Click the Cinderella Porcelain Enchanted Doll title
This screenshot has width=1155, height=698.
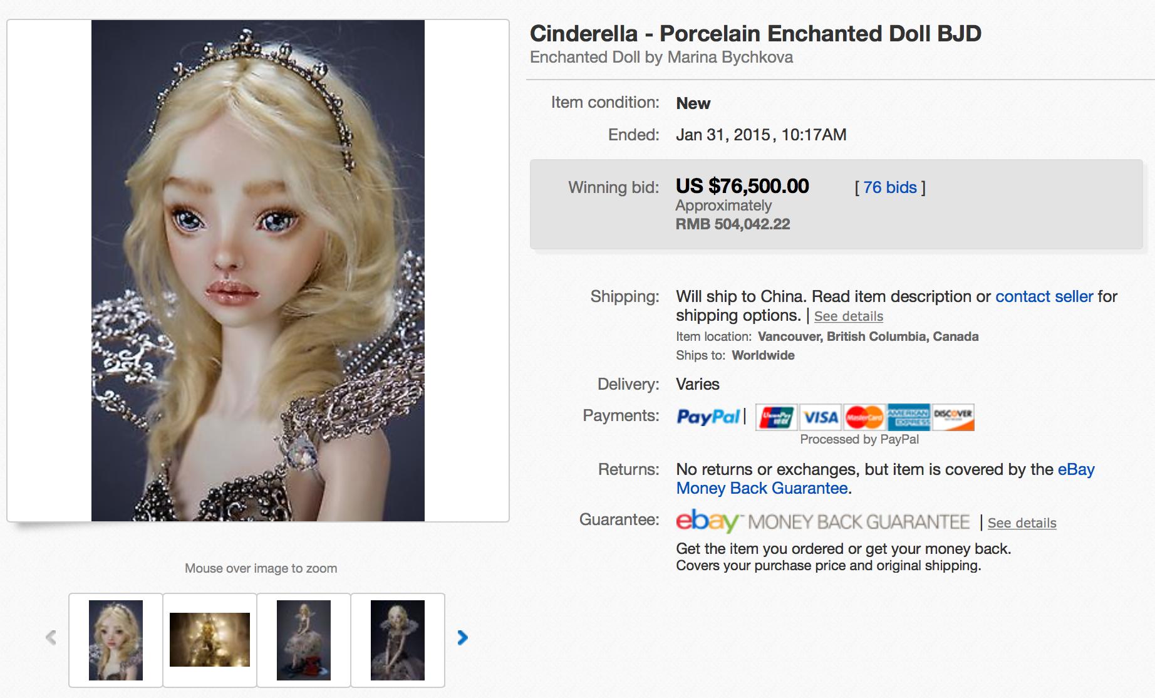click(755, 34)
